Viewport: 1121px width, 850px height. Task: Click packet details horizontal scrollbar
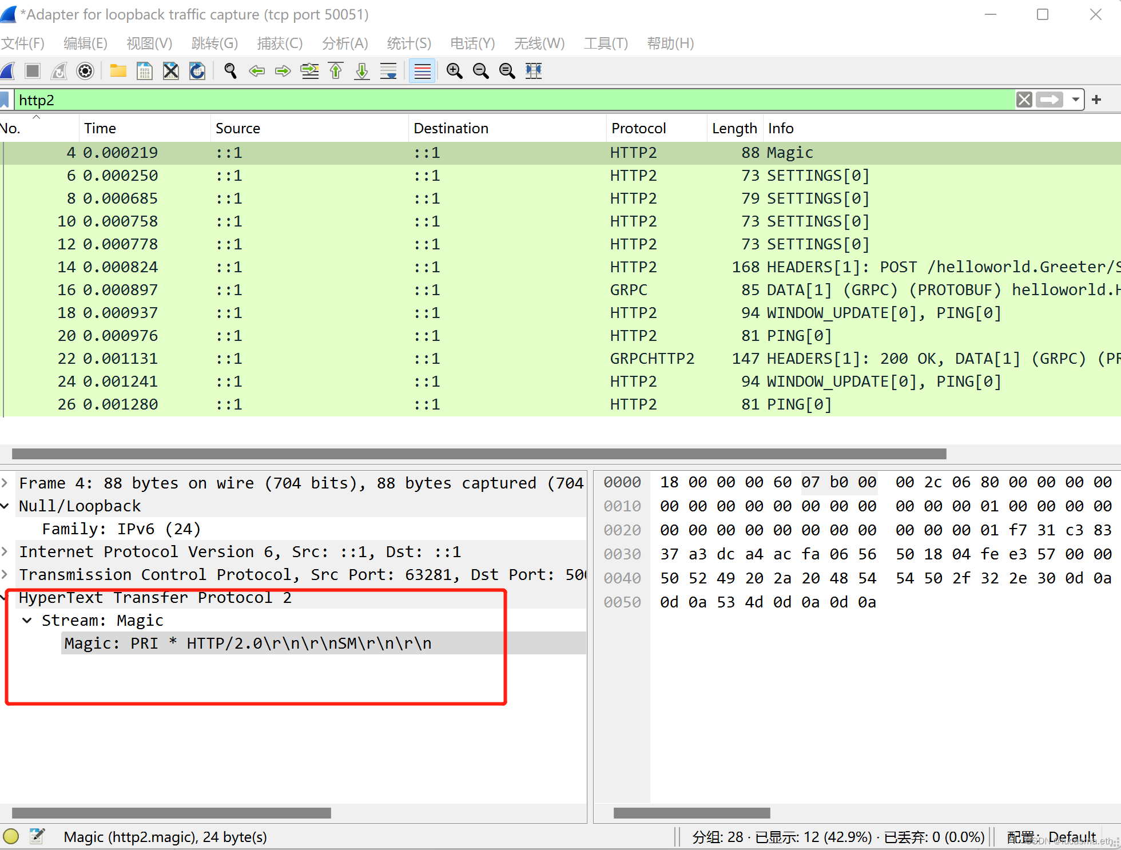pyautogui.click(x=172, y=813)
